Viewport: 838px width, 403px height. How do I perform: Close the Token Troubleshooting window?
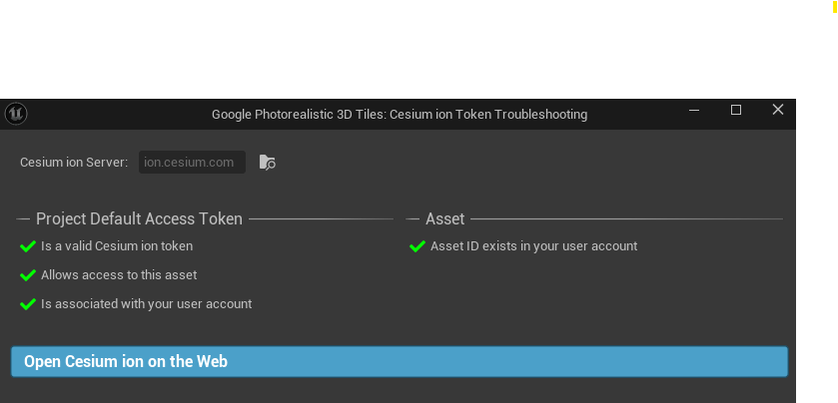click(x=778, y=110)
